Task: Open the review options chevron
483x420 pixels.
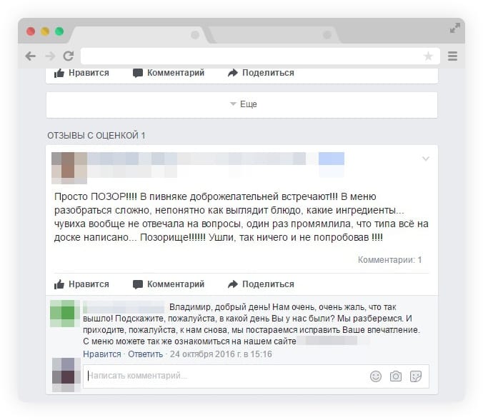Action: 426,159
